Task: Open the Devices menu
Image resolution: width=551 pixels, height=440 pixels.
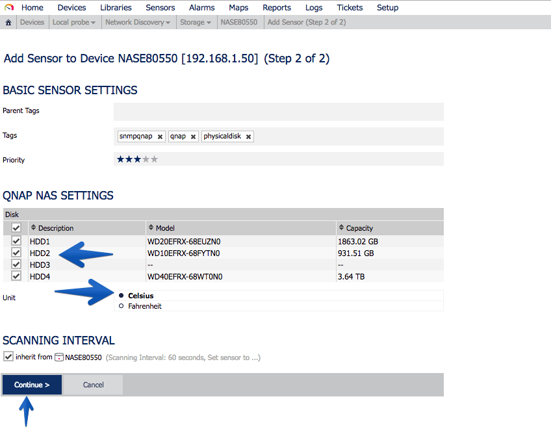Action: coord(71,7)
